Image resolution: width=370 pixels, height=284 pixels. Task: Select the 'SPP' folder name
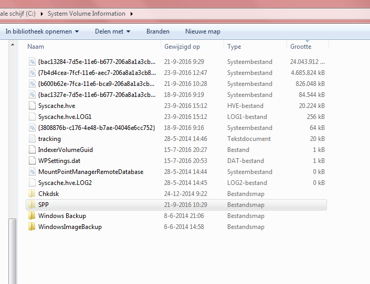pos(44,205)
